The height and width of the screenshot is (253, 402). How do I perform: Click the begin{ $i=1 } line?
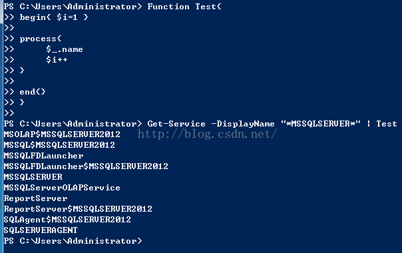[x=54, y=17]
